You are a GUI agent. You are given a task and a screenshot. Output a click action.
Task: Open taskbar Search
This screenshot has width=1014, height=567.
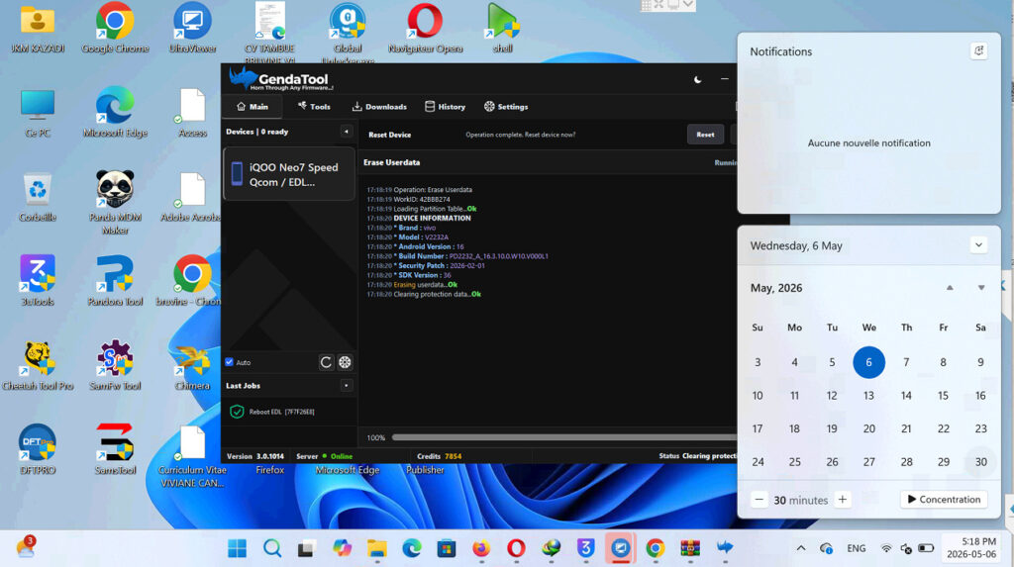pos(272,548)
